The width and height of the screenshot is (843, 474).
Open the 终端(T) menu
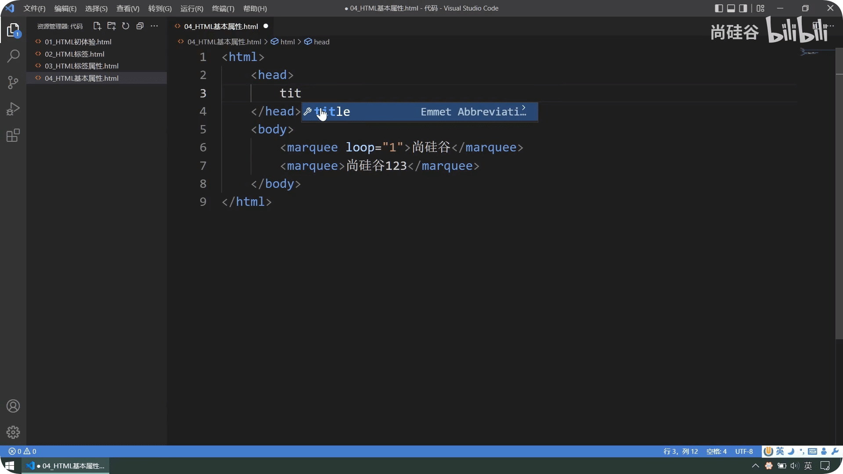coord(223,8)
